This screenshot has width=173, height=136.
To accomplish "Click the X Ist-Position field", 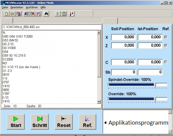I will point(150,37).
